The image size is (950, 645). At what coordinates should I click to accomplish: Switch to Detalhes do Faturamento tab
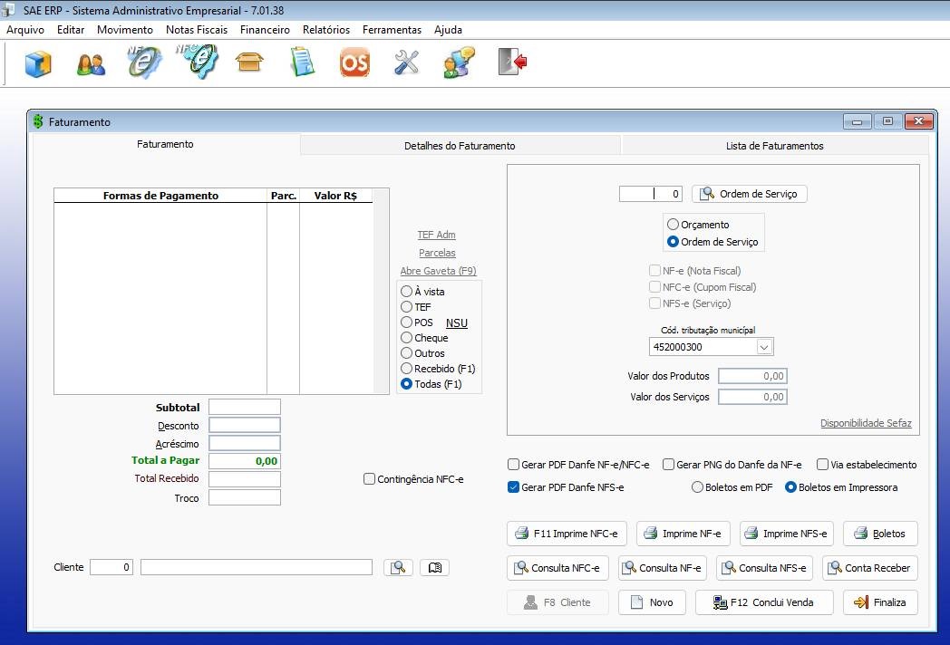(460, 146)
